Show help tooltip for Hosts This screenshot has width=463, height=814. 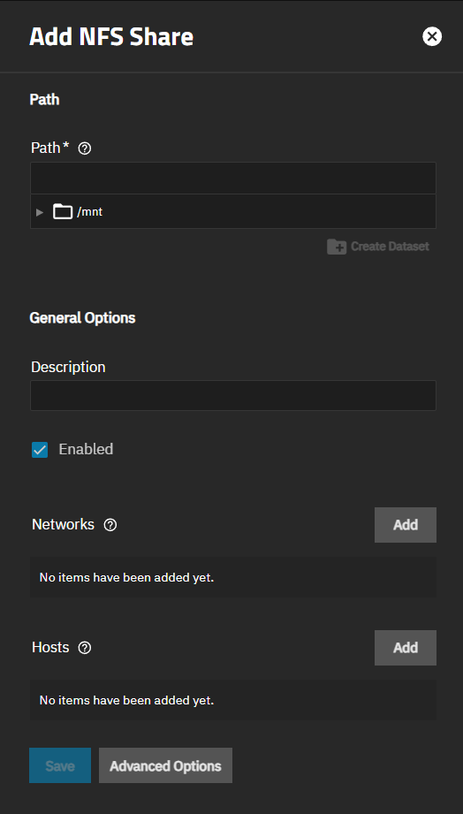(85, 648)
